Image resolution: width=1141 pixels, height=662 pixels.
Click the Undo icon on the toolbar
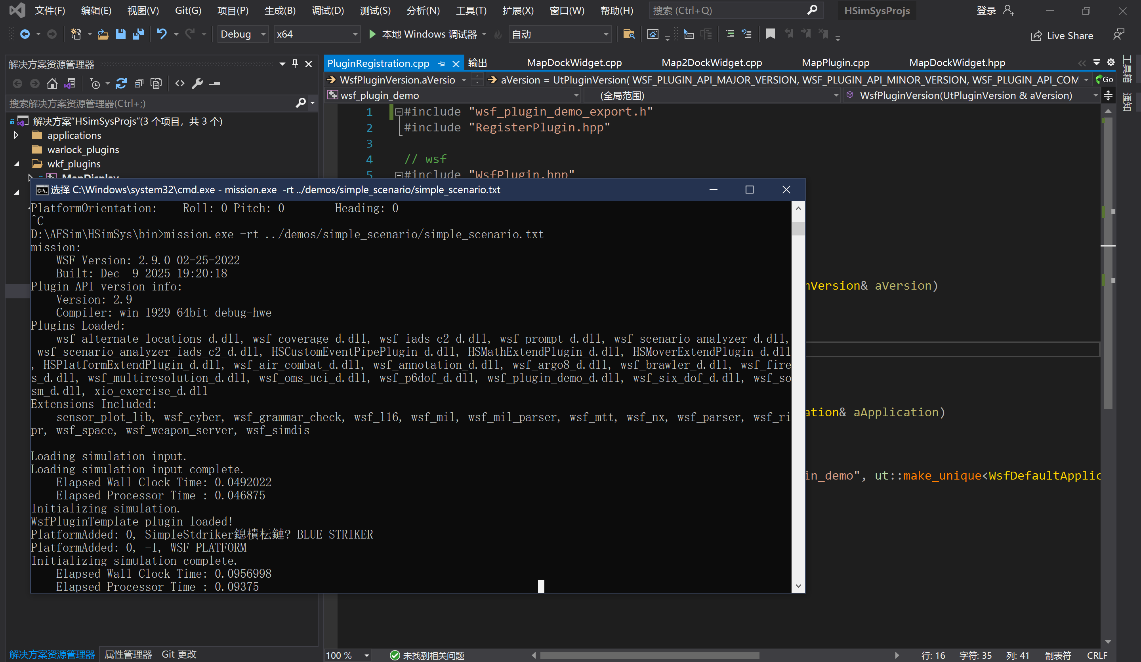[162, 34]
